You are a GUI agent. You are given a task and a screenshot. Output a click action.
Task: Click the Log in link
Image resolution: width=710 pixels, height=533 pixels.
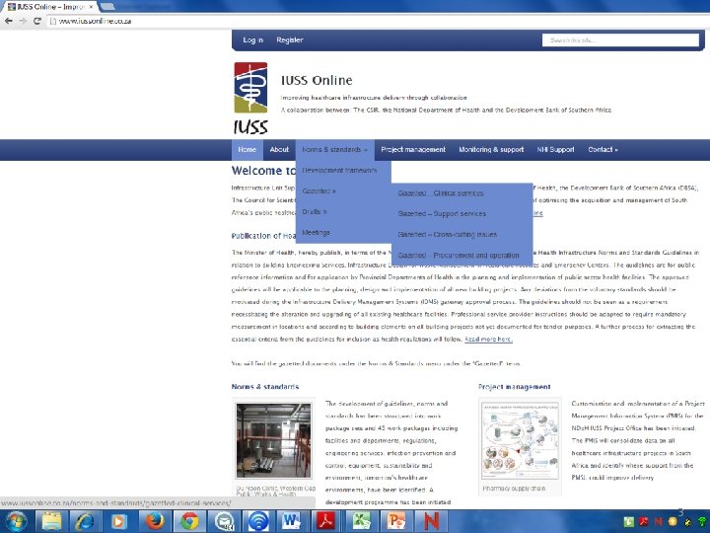(x=252, y=39)
